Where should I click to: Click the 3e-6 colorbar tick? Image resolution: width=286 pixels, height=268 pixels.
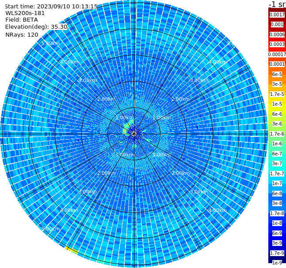click(277, 124)
